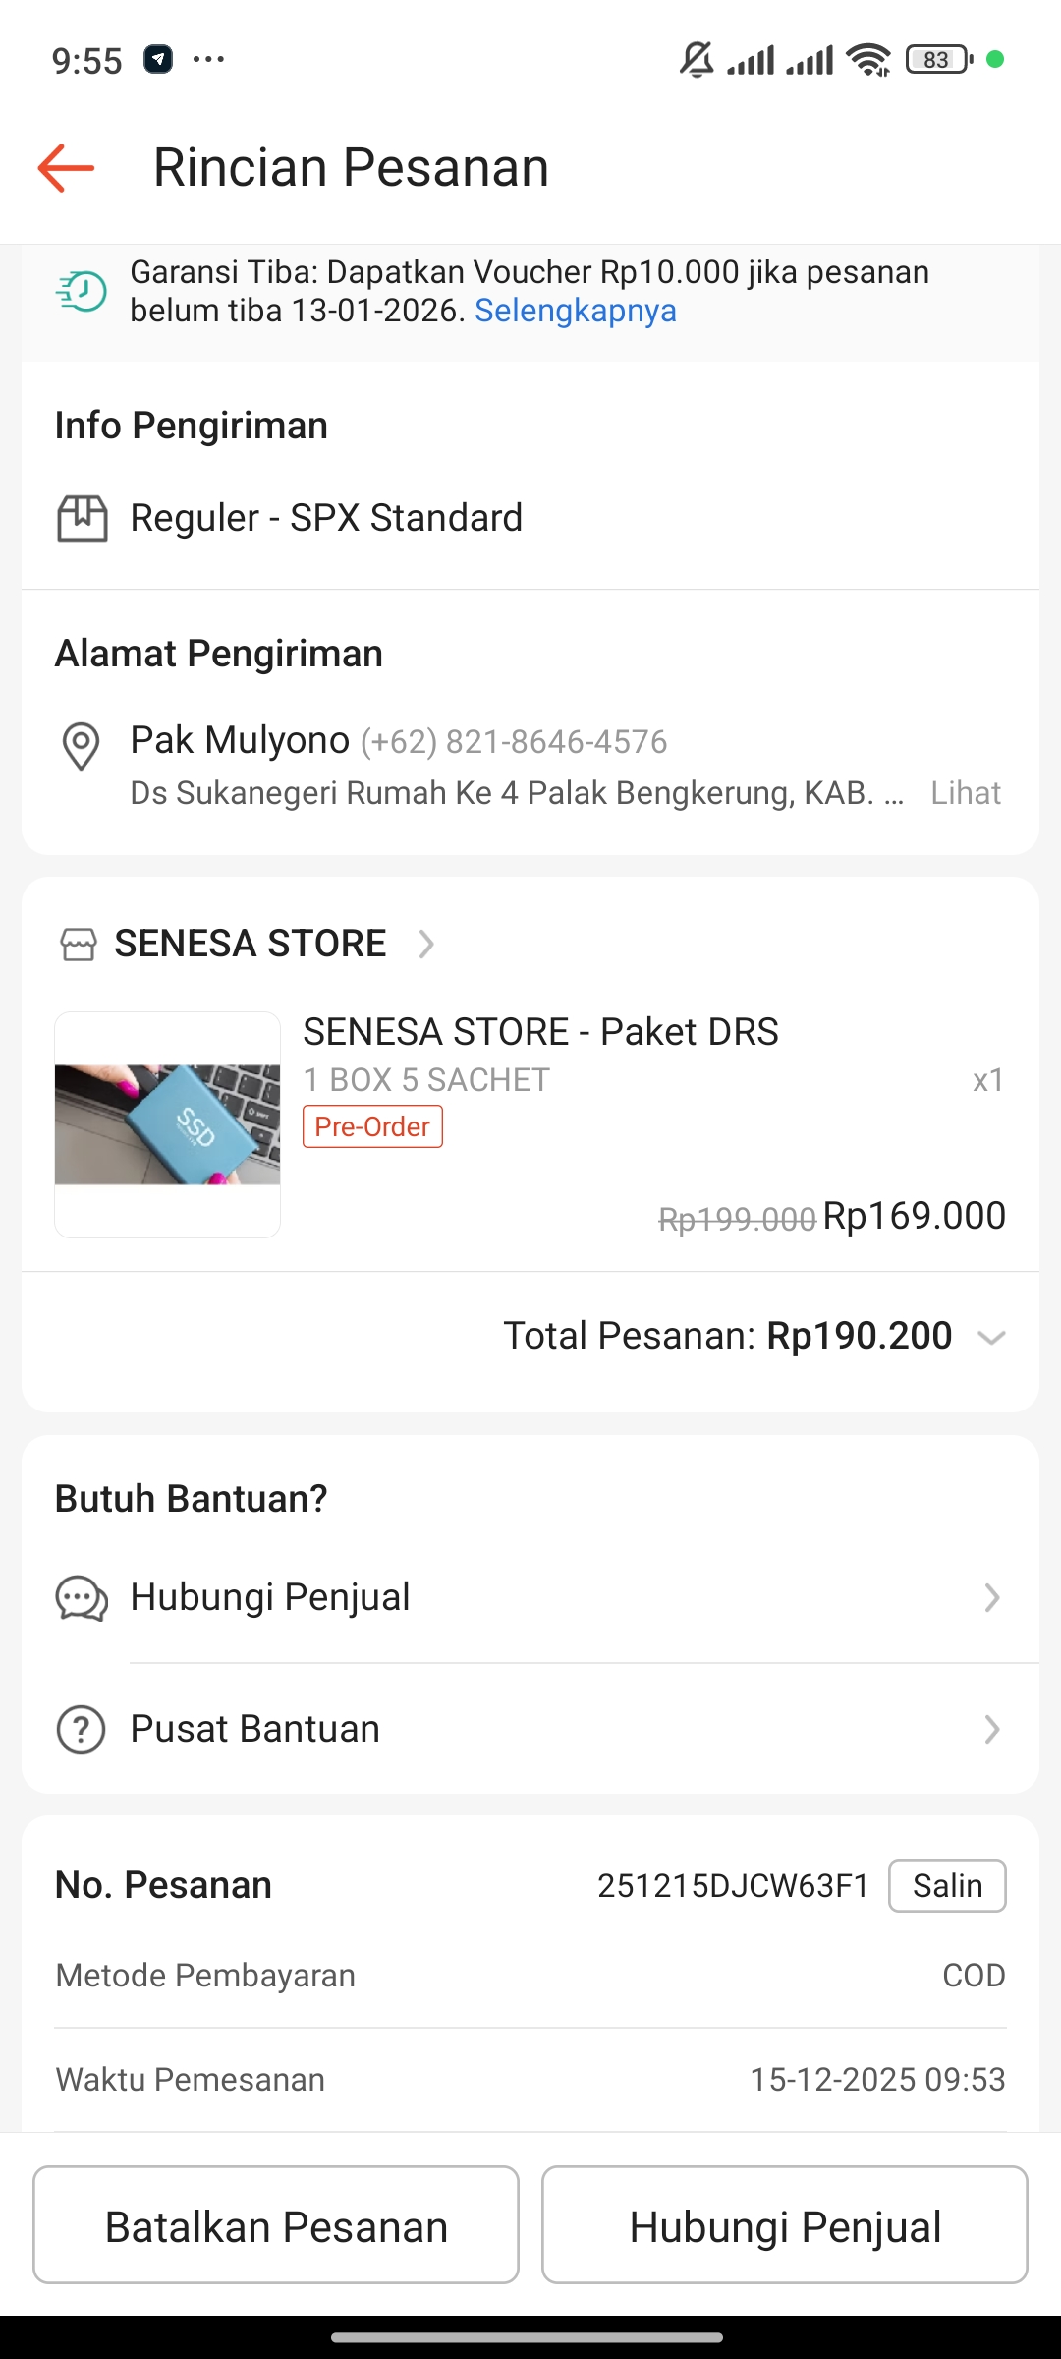Open SENESA STORE page via chevron
1061x2359 pixels.
[426, 945]
